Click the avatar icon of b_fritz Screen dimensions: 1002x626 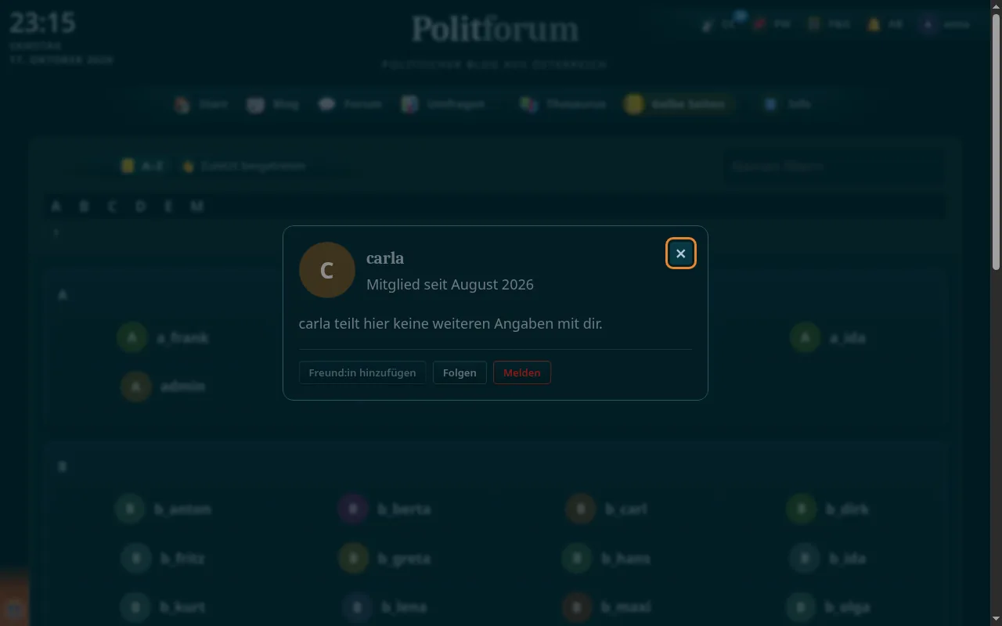[x=136, y=559]
